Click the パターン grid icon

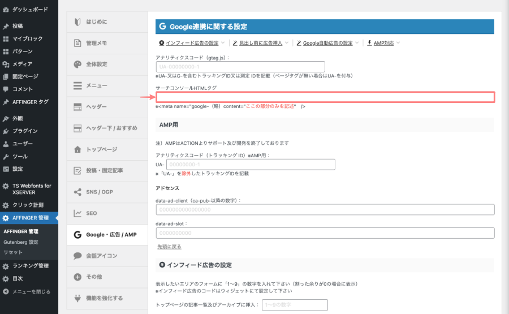click(x=6, y=51)
